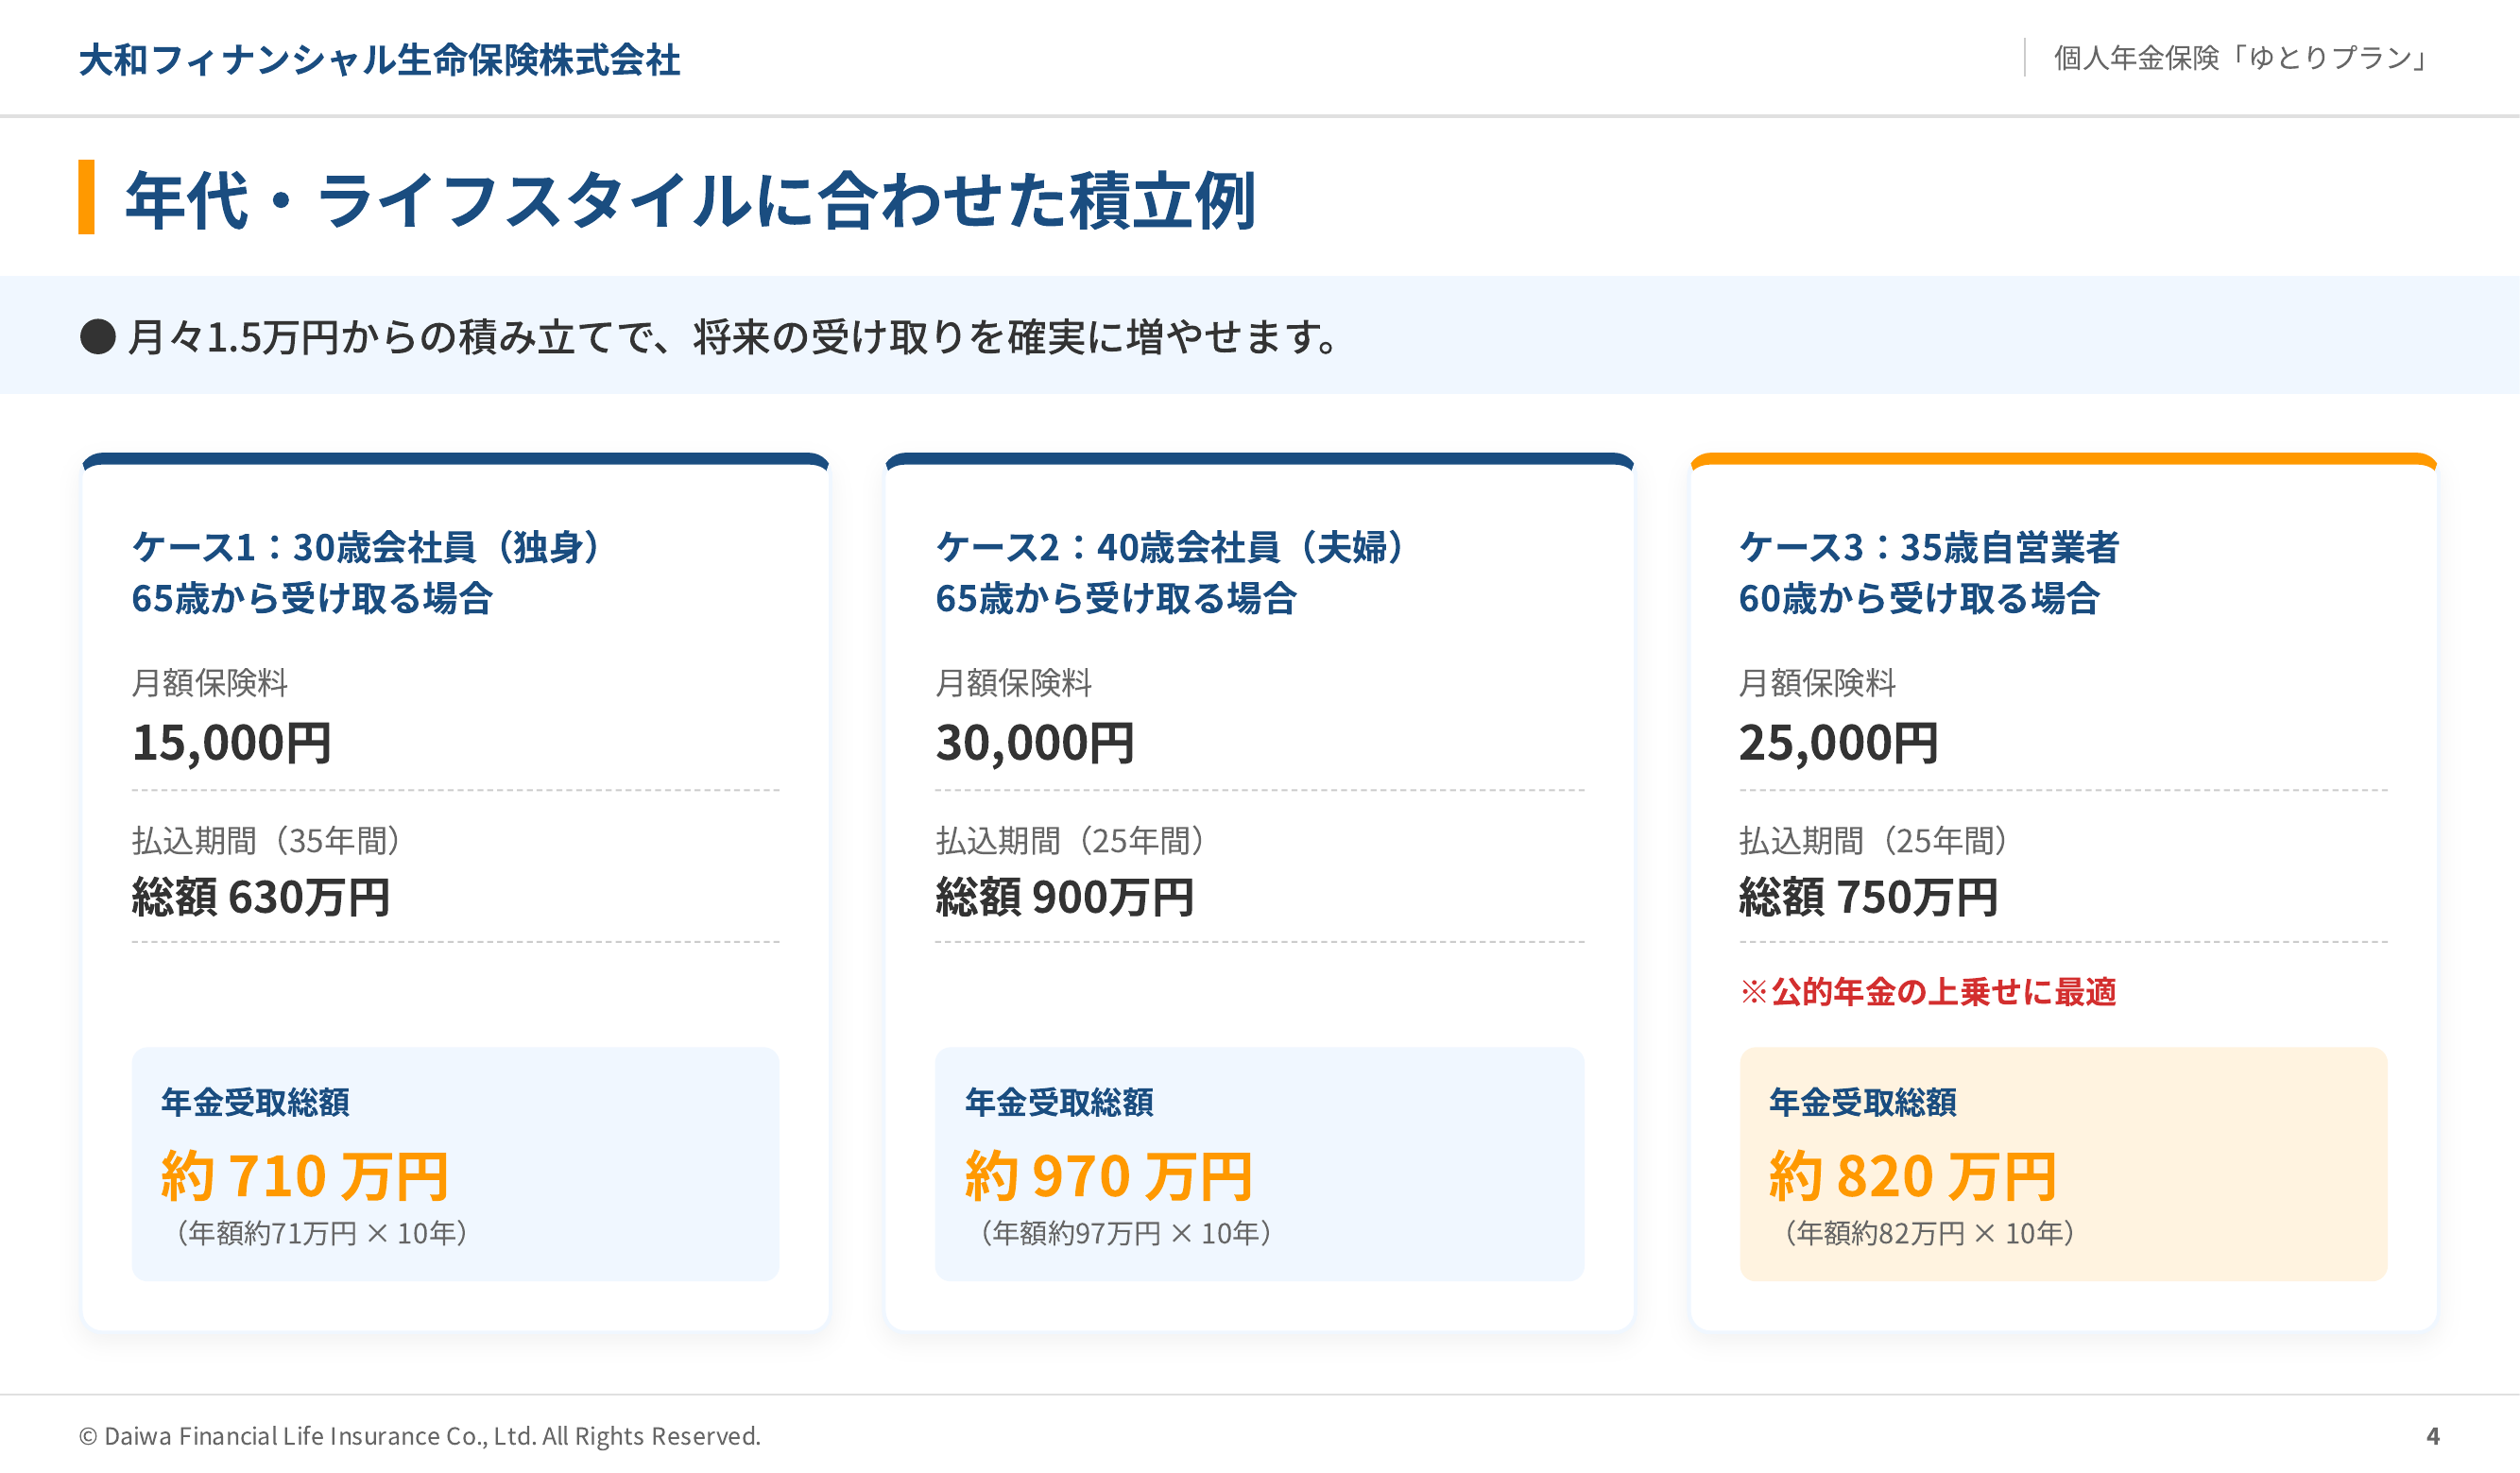
Task: Click 総額 750万円 in Case 3
Action: point(1867,897)
